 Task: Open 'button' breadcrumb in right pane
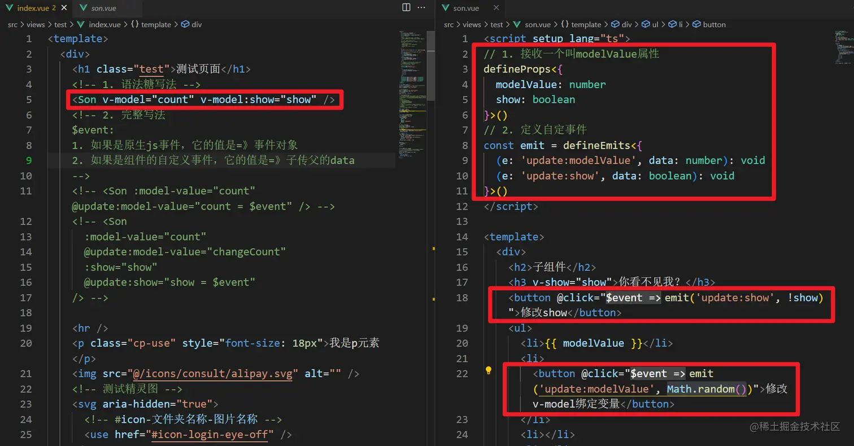pyautogui.click(x=709, y=24)
